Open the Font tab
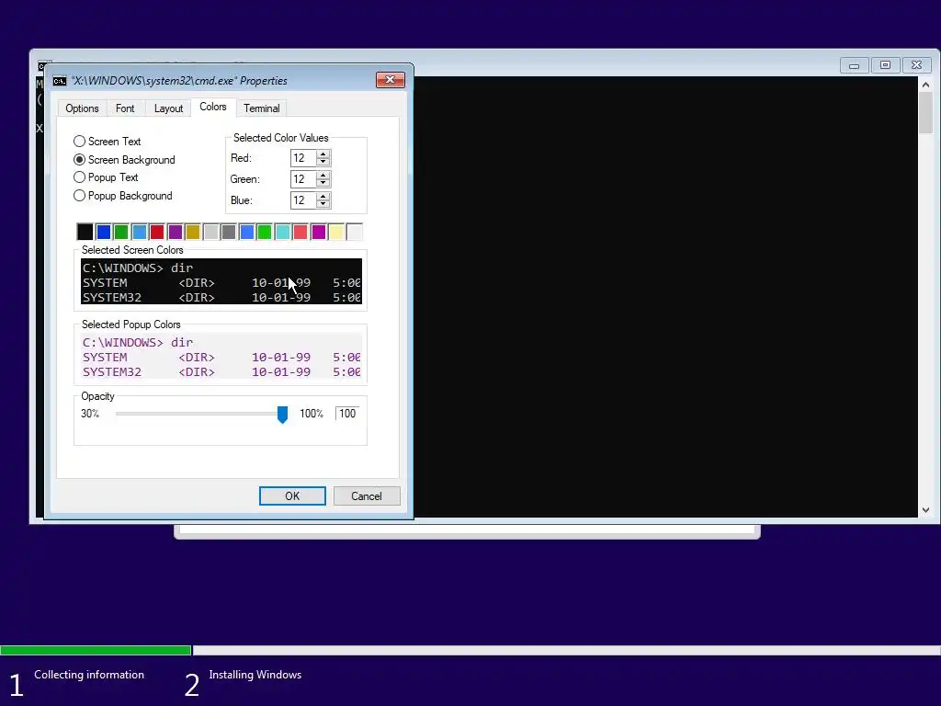 click(125, 108)
